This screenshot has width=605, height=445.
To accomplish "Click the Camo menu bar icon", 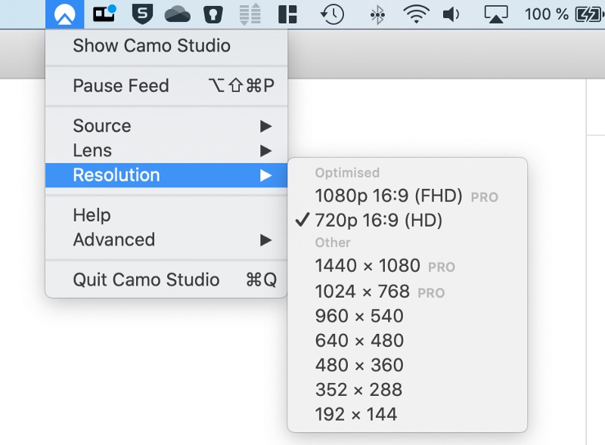I will point(64,14).
